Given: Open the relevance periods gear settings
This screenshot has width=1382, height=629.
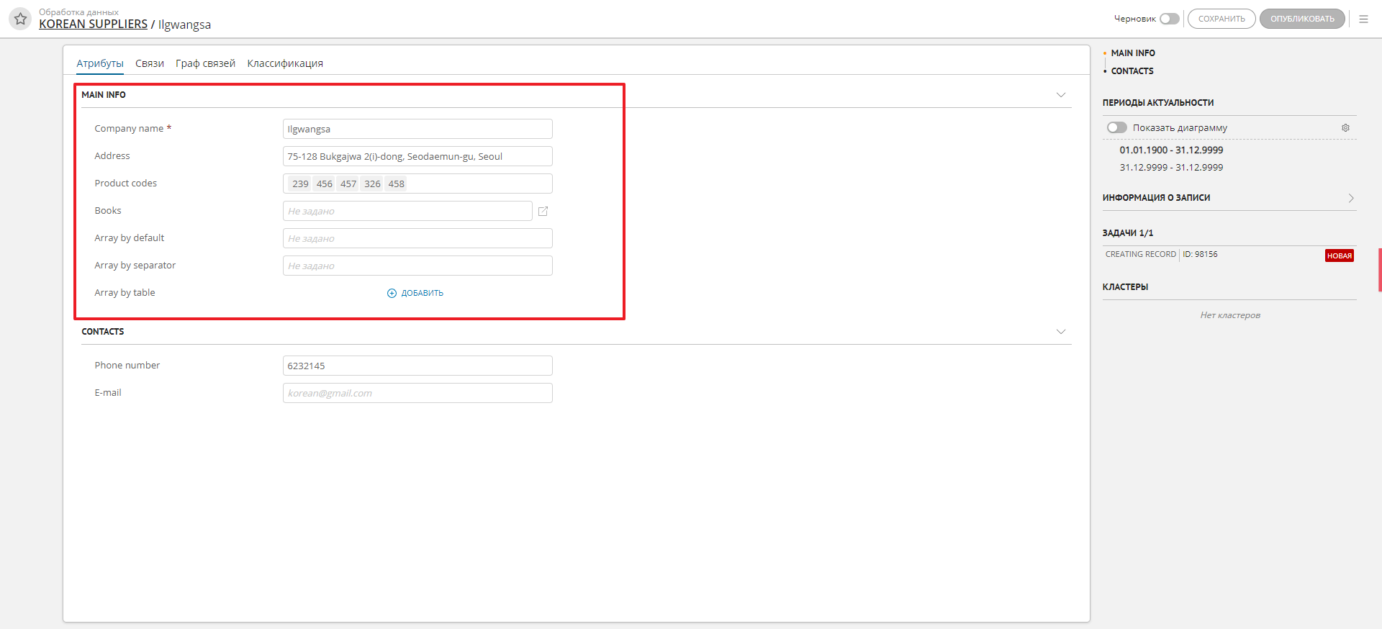Looking at the screenshot, I should click(1345, 128).
